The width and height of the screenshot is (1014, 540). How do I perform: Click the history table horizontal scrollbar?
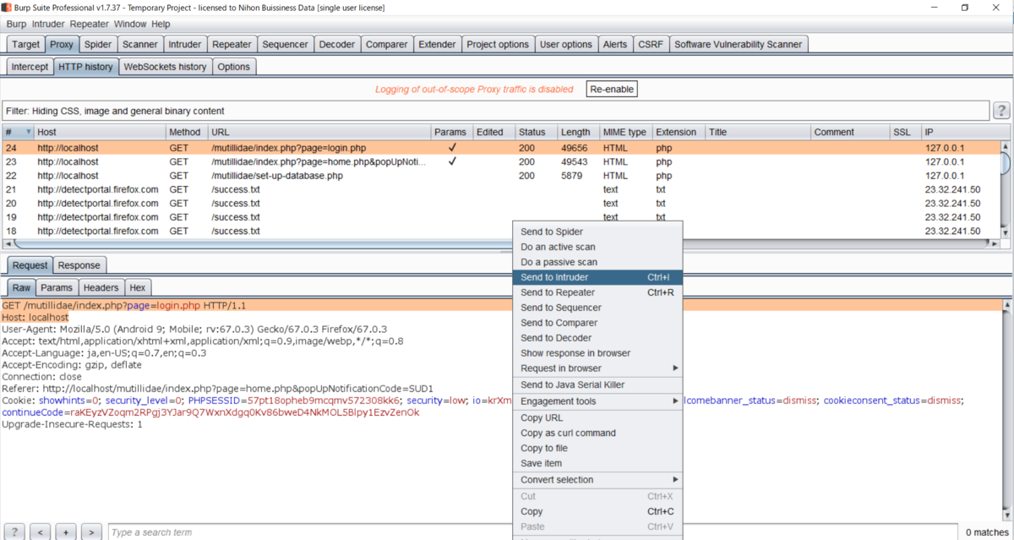[500, 243]
